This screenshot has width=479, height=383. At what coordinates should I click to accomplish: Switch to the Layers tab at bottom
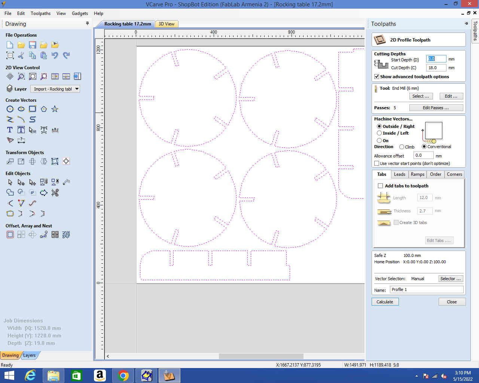[x=30, y=355]
